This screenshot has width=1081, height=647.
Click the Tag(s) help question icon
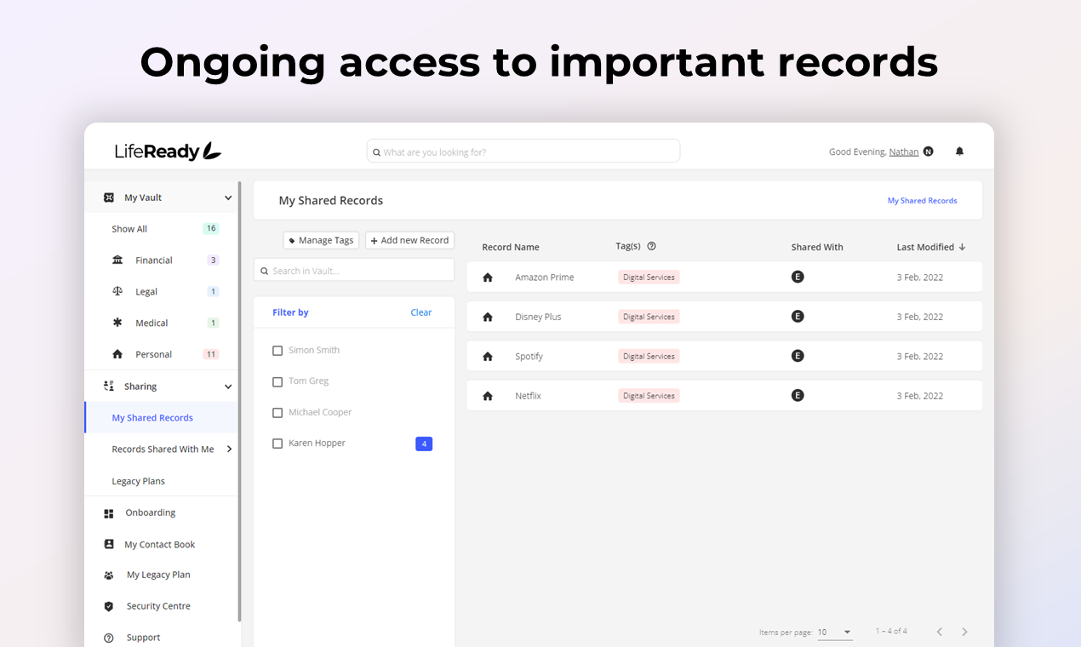click(x=652, y=246)
